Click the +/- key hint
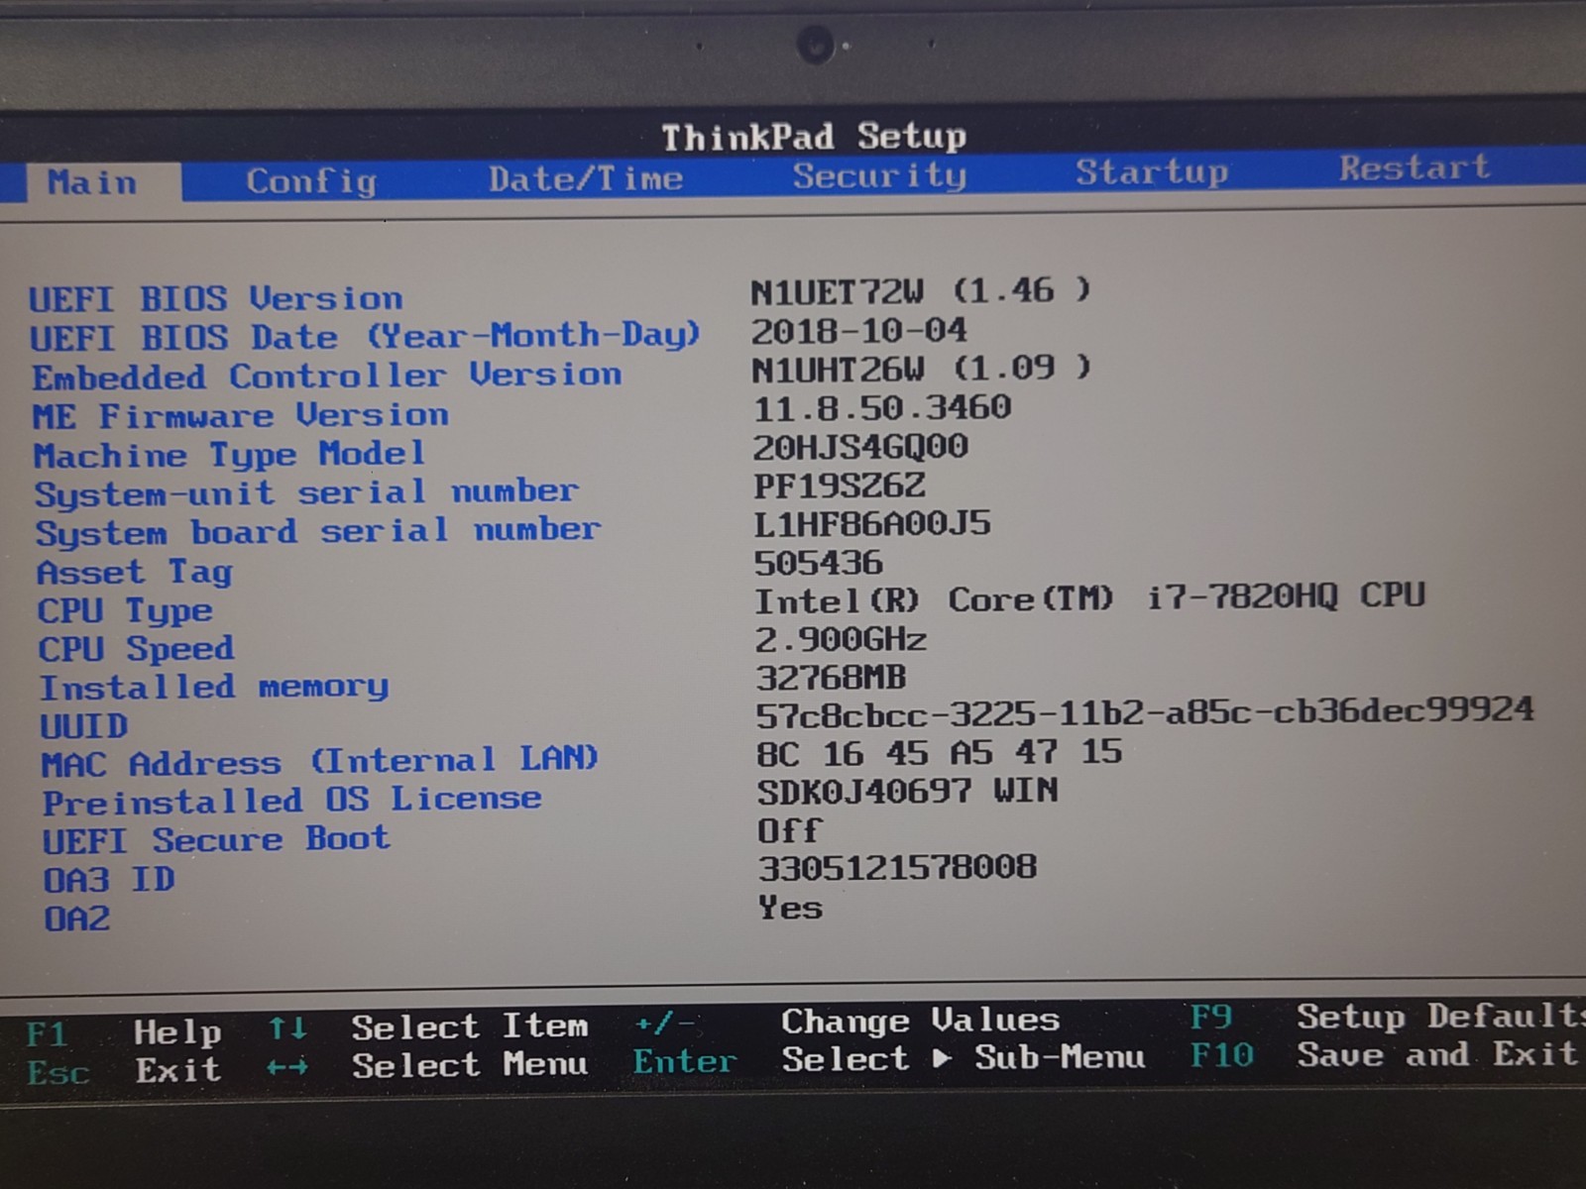This screenshot has height=1189, width=1586. pyautogui.click(x=663, y=1023)
